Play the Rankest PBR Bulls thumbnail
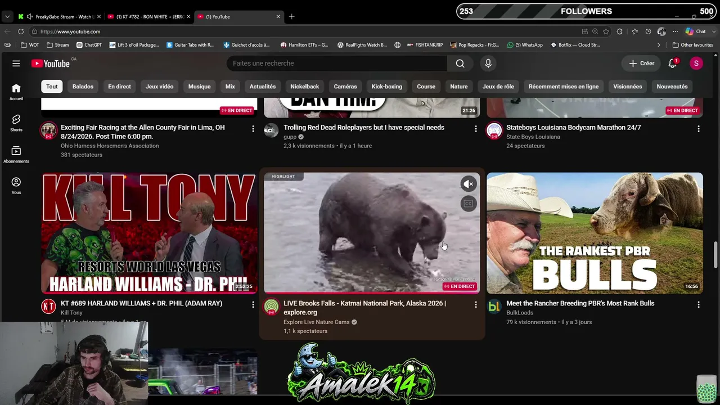This screenshot has width=720, height=405. click(x=595, y=233)
